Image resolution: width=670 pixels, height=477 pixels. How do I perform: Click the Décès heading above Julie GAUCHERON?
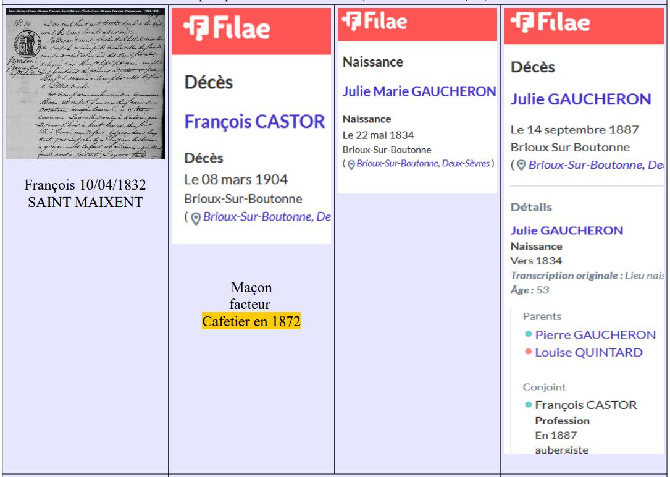533,67
